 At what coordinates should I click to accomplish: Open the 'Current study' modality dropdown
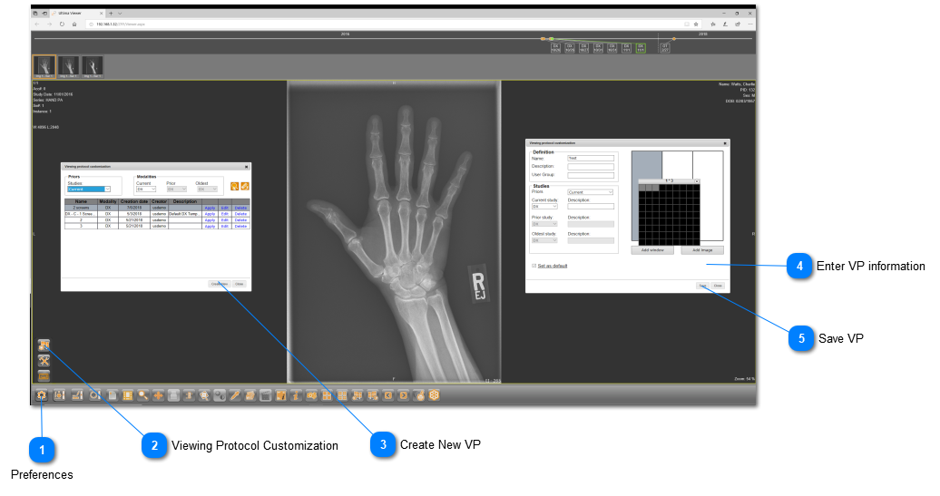(544, 207)
